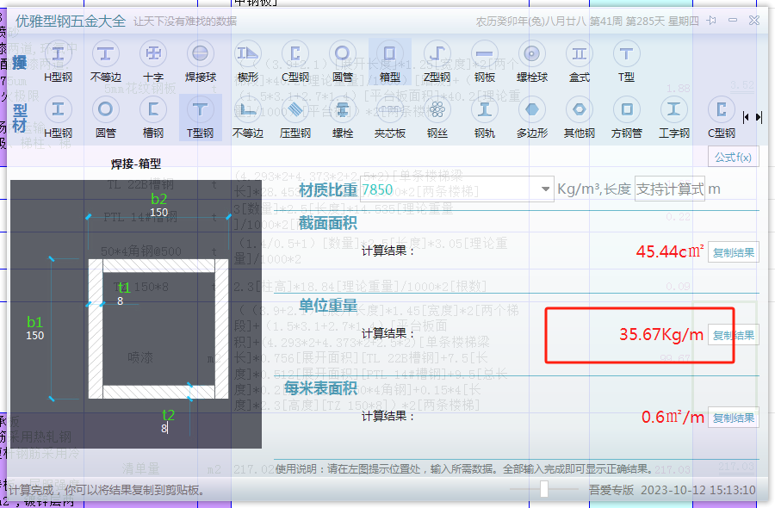The height and width of the screenshot is (508, 775).
Task: Select the 楔形 section icon
Action: point(248,62)
